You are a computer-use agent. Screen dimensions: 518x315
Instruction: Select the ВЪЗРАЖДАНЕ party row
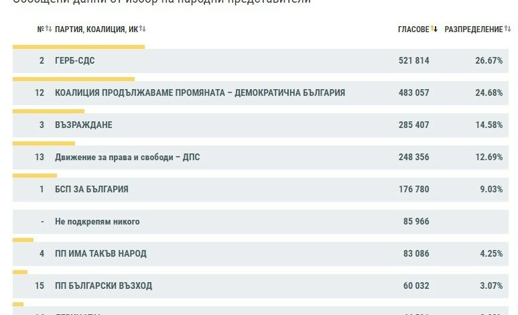tap(260, 125)
